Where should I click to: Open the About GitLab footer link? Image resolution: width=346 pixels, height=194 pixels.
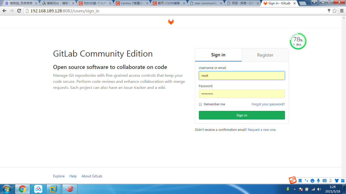pyautogui.click(x=92, y=176)
